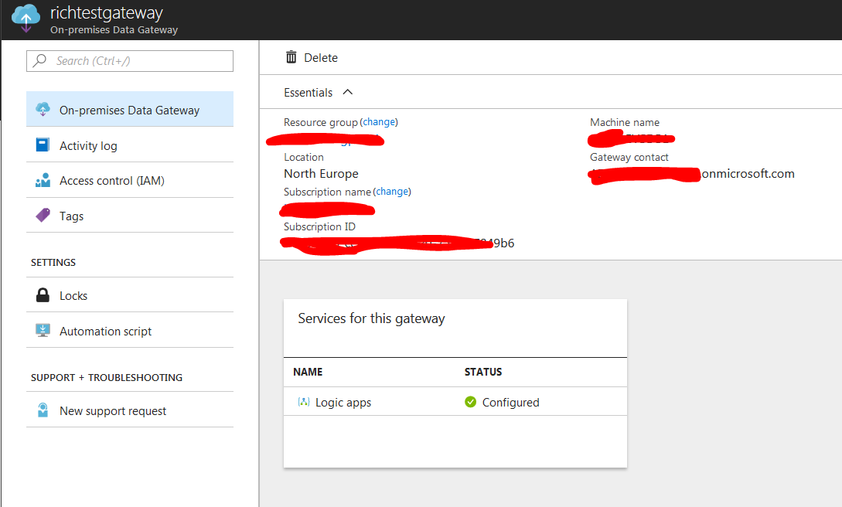The width and height of the screenshot is (842, 507).
Task: Click the Machine name label
Action: (625, 122)
